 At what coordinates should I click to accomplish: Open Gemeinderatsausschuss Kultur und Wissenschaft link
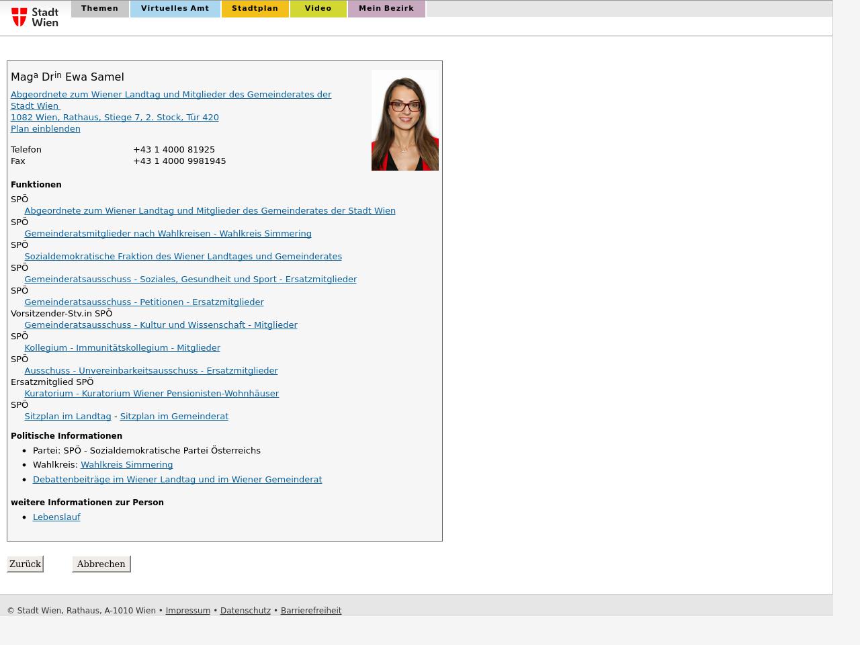point(161,325)
